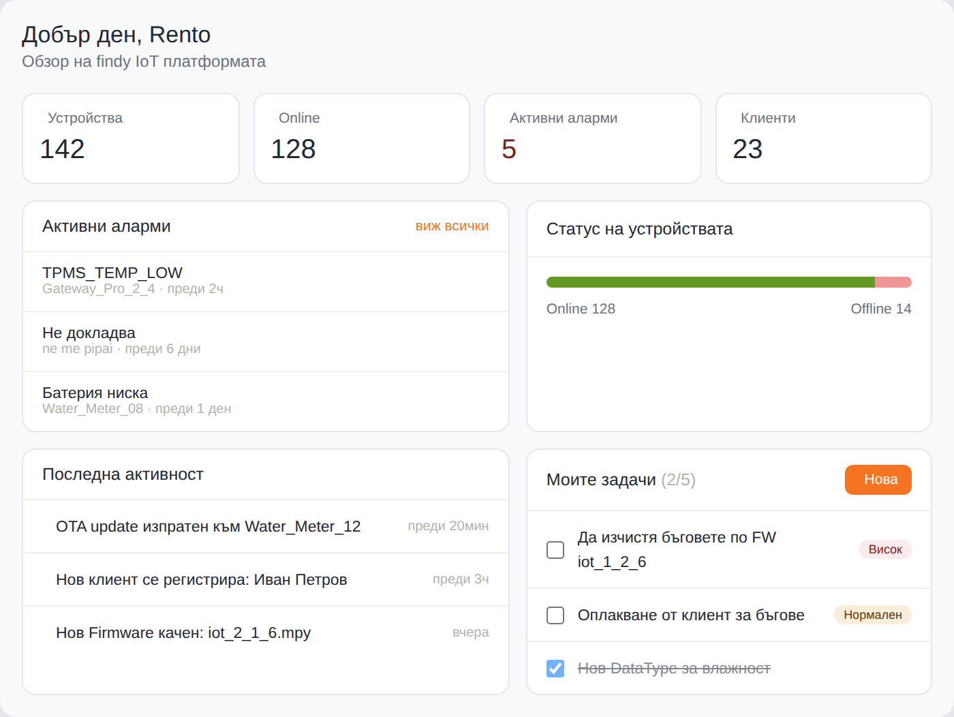
Task: Click the 'Online 128' status label
Action: coord(581,309)
